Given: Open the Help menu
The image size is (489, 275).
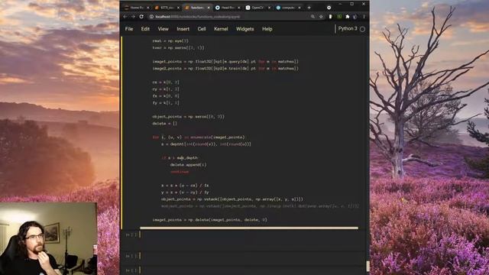Looking at the screenshot, I should 267,29.
